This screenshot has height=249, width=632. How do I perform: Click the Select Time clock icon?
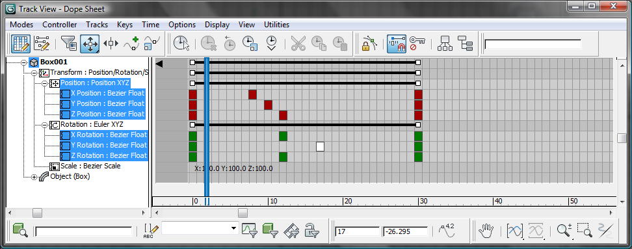coord(181,44)
